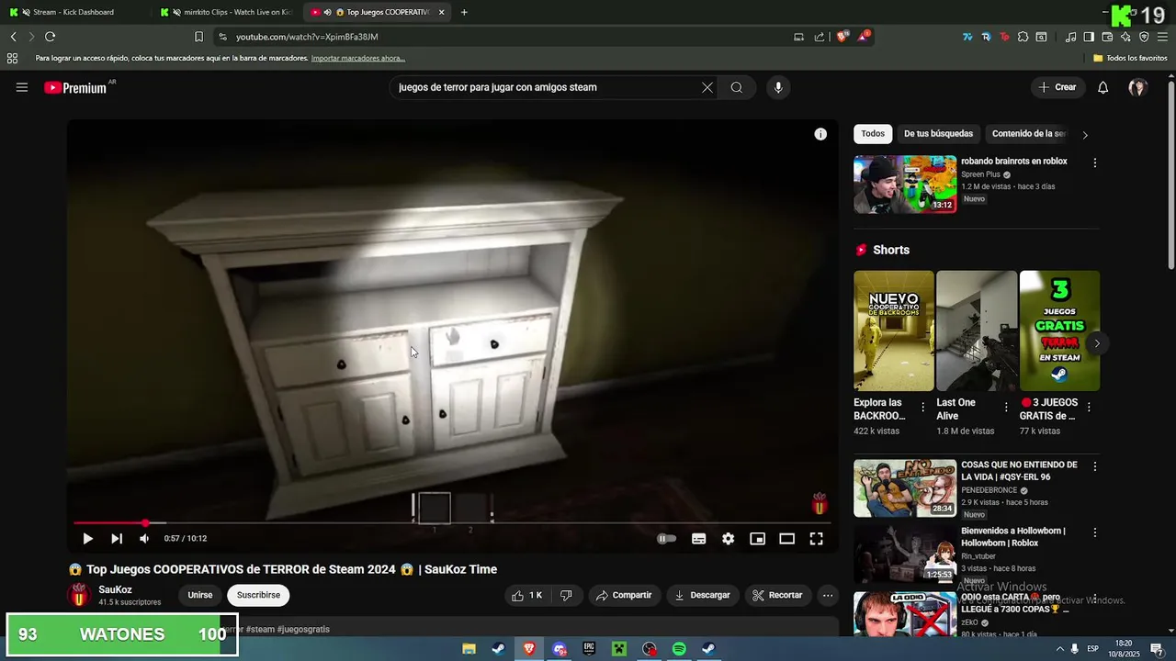This screenshot has width=1176, height=661.
Task: Click the magnifier search button
Action: pos(737,87)
